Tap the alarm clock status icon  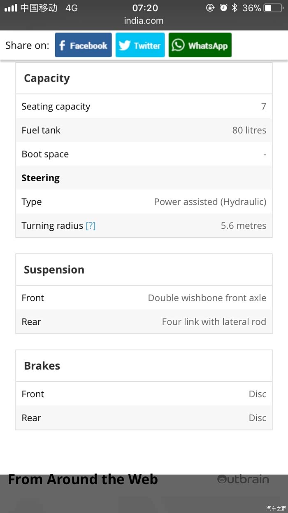(x=223, y=8)
